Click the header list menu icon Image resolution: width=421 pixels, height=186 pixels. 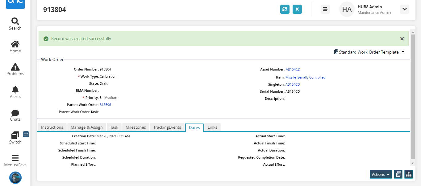(325, 9)
